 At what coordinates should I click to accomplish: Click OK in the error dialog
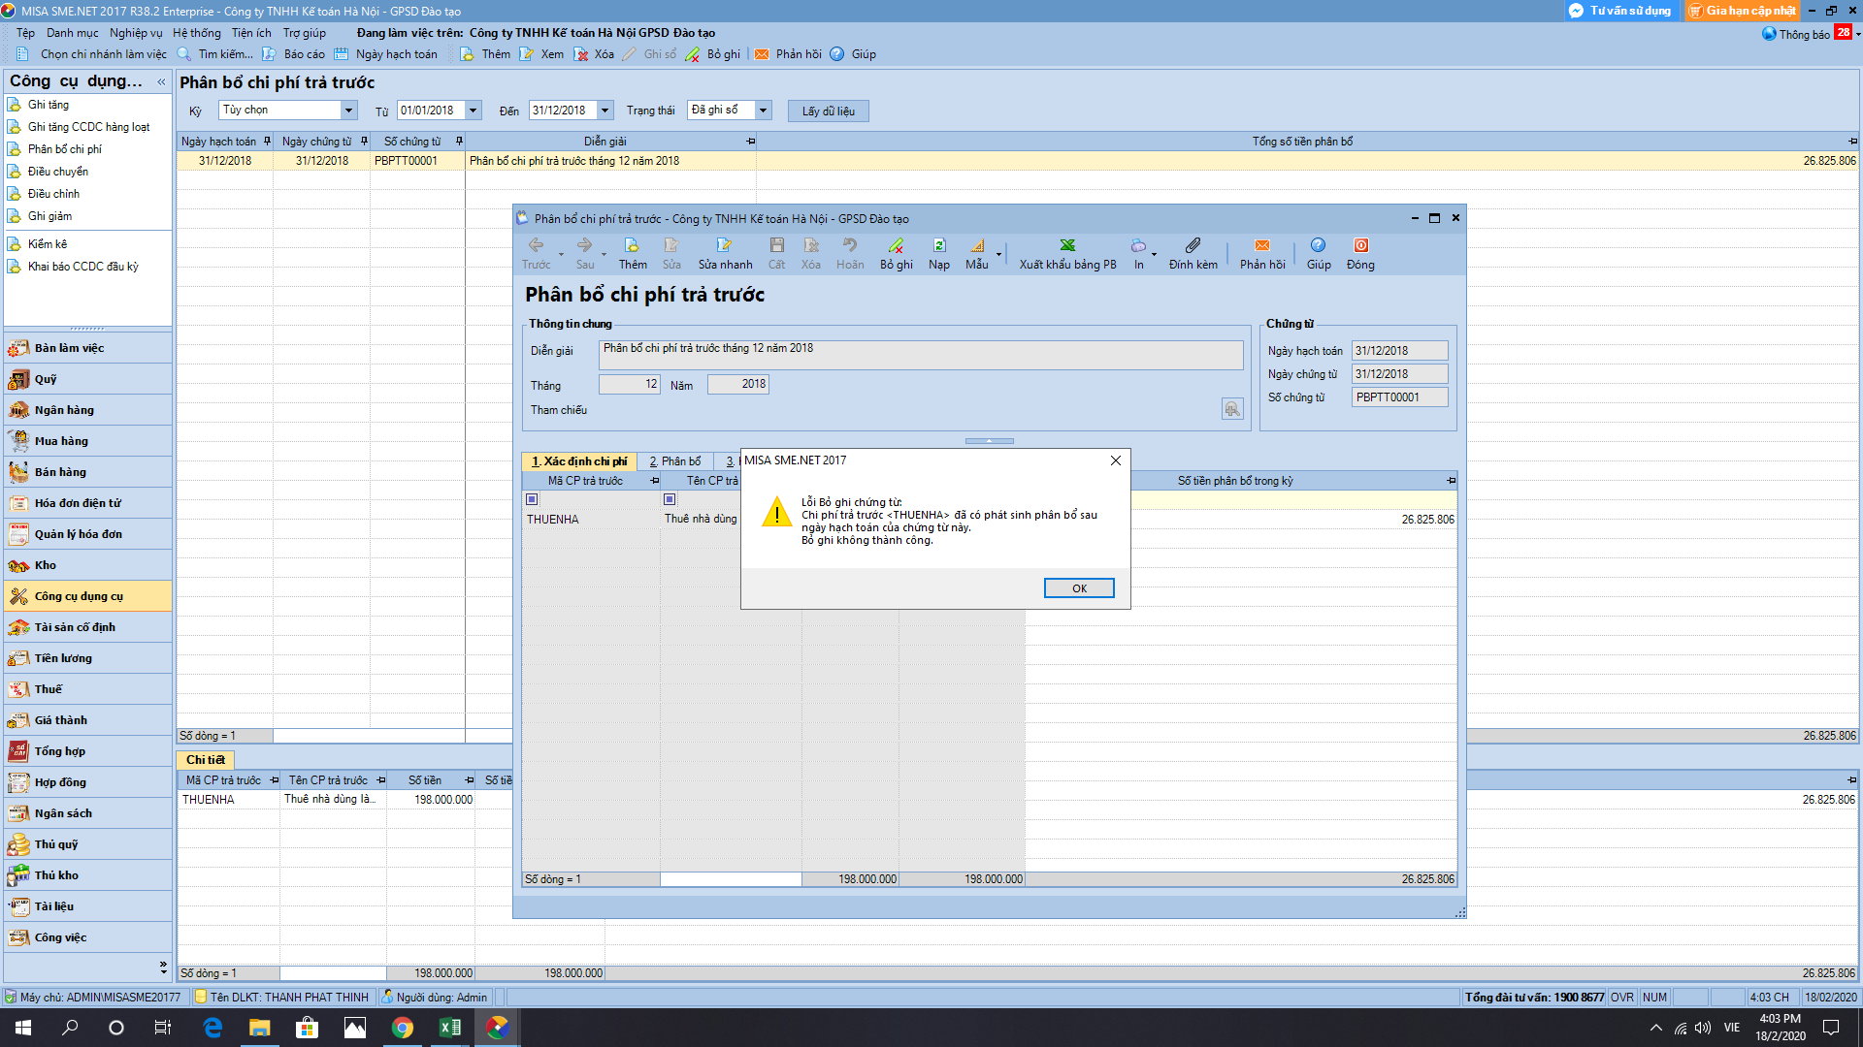point(1078,588)
